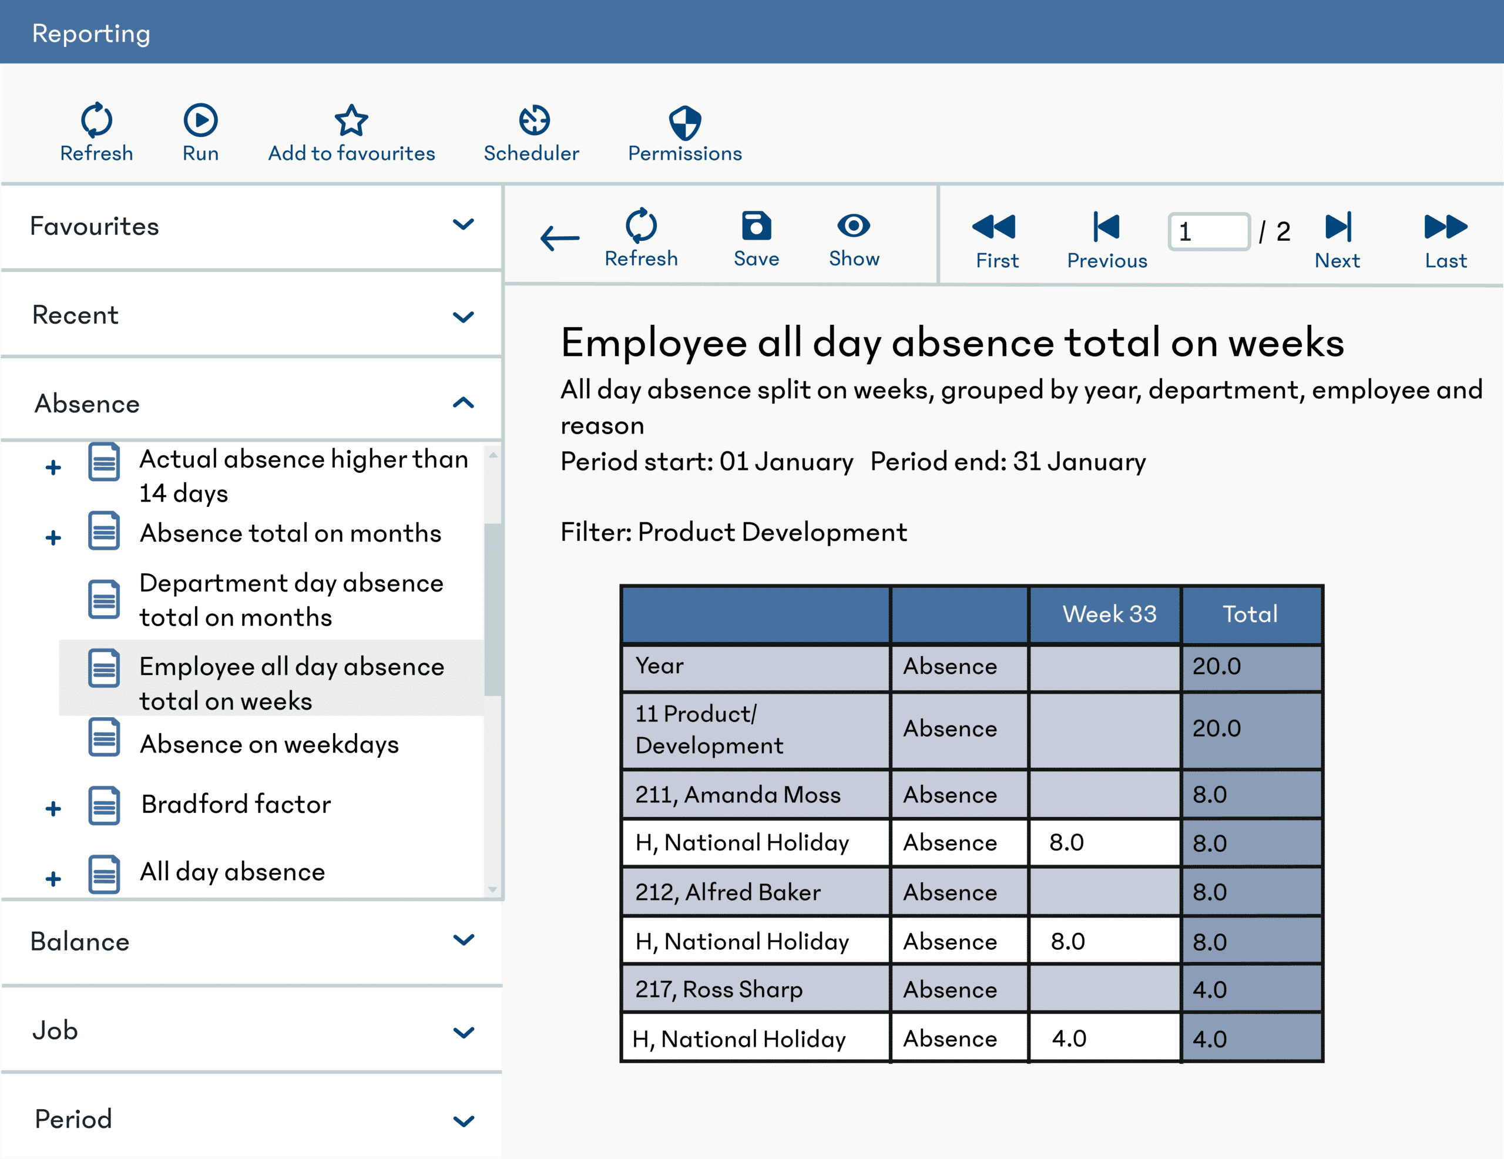The height and width of the screenshot is (1159, 1504).
Task: Expand the Balance section
Action: [x=463, y=941]
